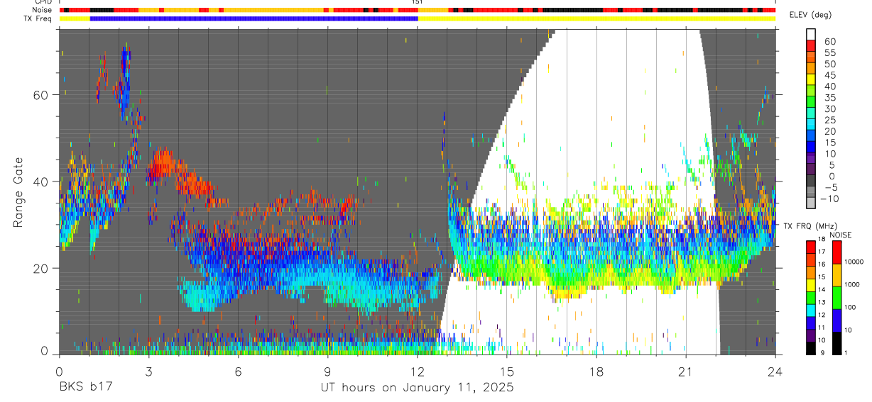872x402 pixels.
Task: Click the 'UT hours on January 11, 2025' axis title
Action: coord(417,388)
